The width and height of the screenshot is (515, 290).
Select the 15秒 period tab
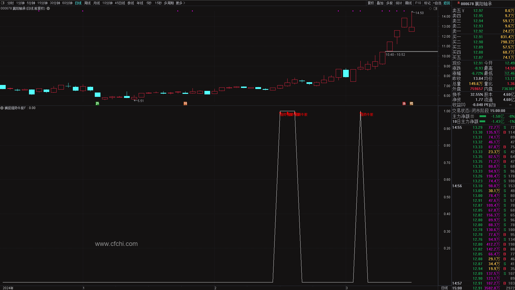point(158,3)
